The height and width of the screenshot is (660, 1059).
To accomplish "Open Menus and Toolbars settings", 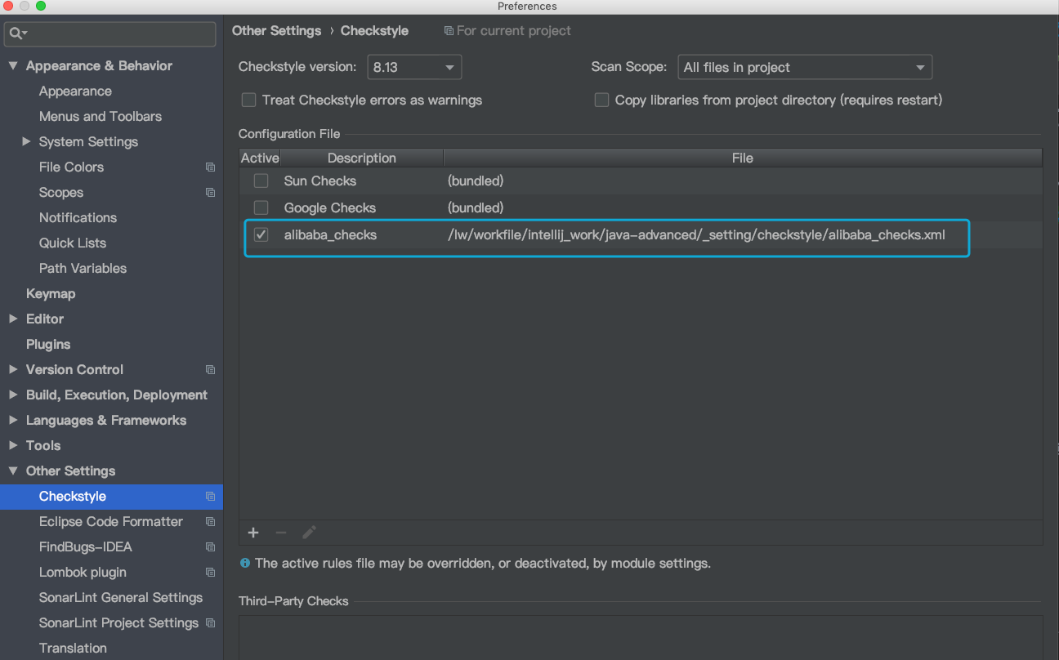I will (x=101, y=117).
